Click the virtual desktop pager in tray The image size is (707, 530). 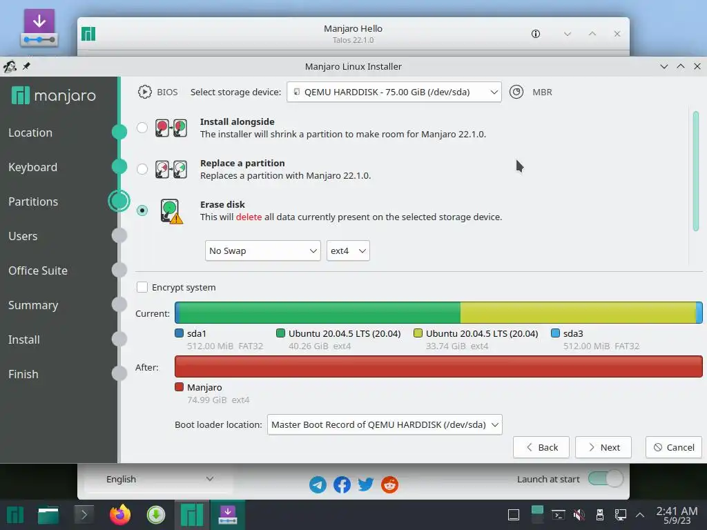pos(537,515)
